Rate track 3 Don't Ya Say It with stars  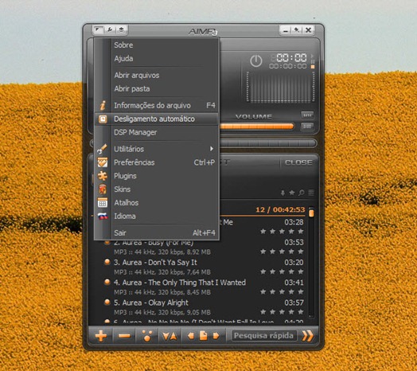282,271
